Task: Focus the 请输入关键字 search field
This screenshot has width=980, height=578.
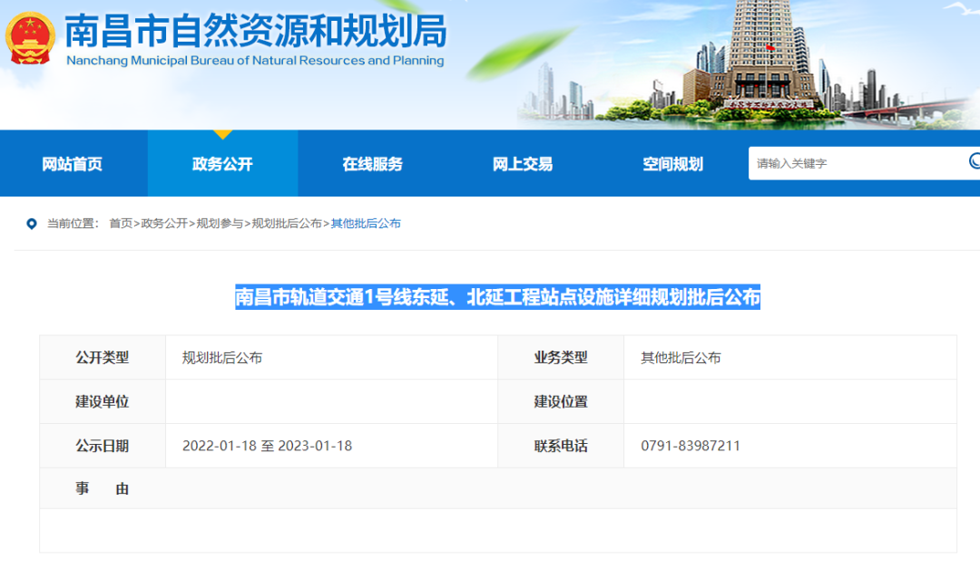Action: (853, 163)
